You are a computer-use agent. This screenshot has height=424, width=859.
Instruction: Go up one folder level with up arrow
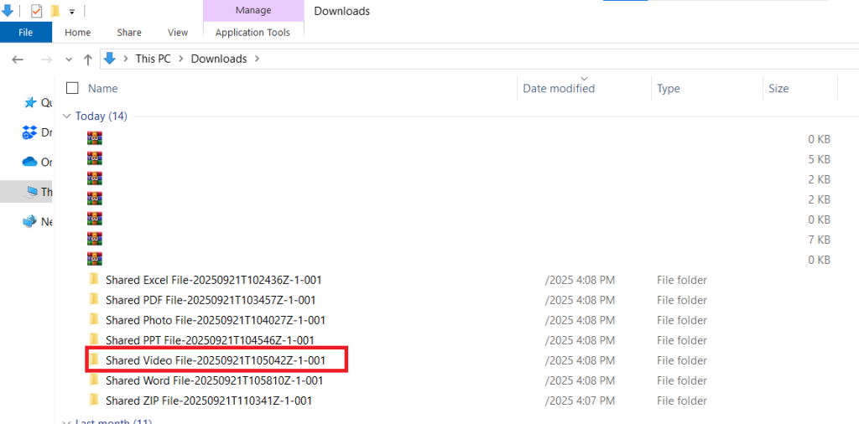click(x=88, y=59)
